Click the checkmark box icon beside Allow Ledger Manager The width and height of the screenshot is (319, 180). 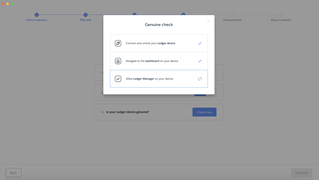118,79
